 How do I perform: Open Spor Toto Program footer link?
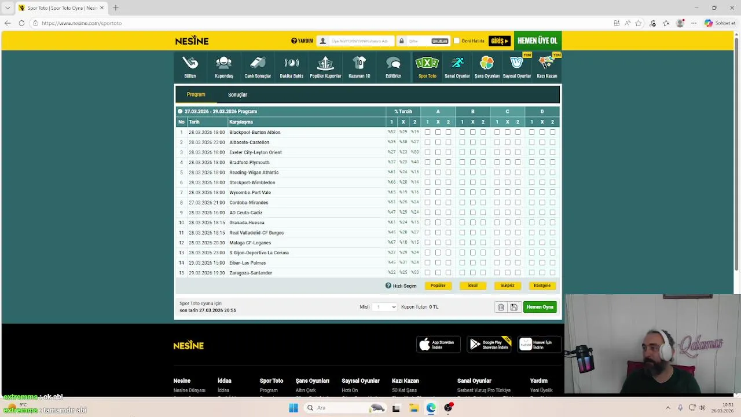coord(269,390)
